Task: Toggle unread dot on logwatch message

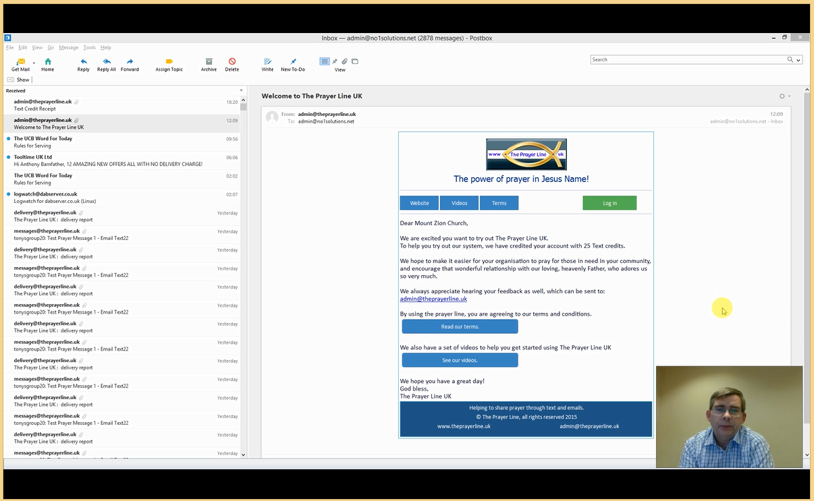Action: point(8,194)
